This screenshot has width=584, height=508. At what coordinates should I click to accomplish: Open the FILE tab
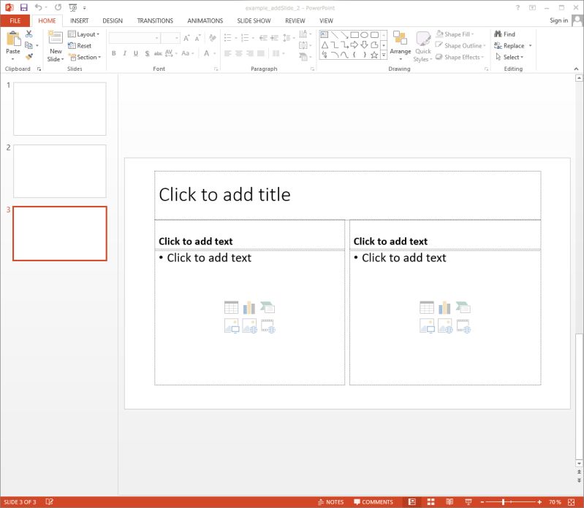(x=15, y=20)
